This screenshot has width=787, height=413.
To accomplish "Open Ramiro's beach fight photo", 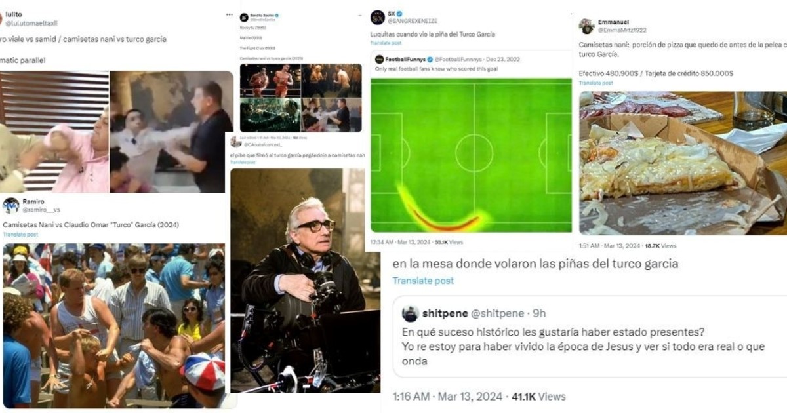I will pos(114,326).
